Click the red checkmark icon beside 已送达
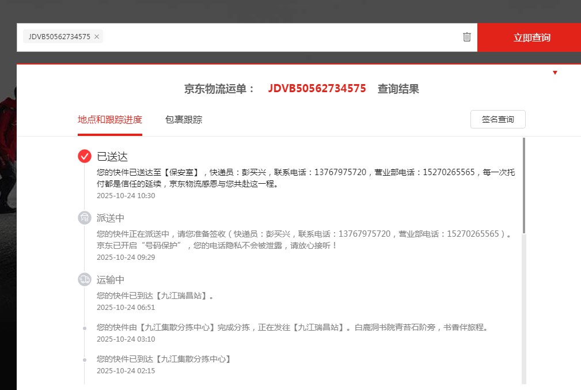Image resolution: width=581 pixels, height=390 pixels. [x=85, y=156]
